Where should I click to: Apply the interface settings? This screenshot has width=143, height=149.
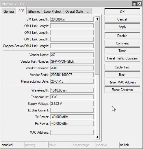[x=122, y=27]
